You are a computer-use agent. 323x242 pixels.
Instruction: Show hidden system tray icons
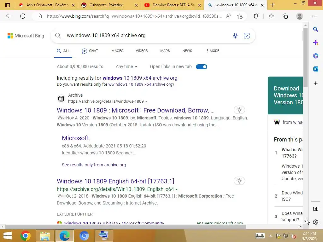tap(270, 236)
